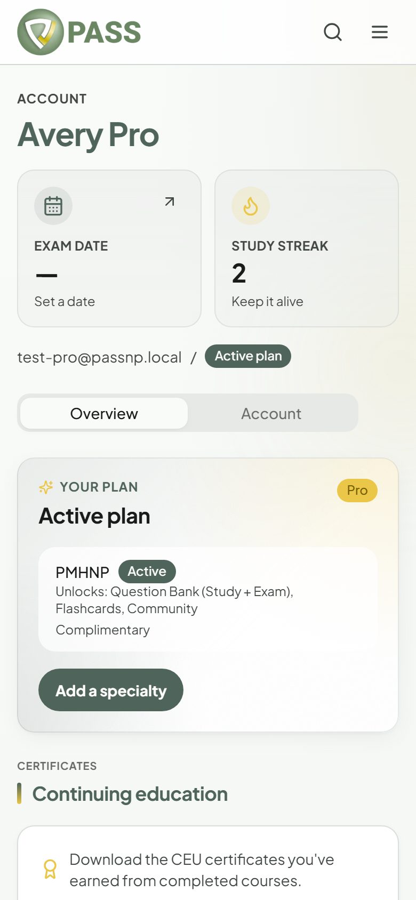Viewport: 416px width, 900px height.
Task: Click the sparkle icon beside Your Plan
Action: click(46, 487)
